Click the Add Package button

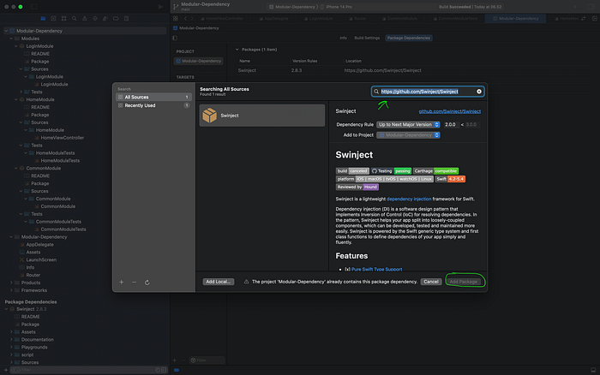pos(463,282)
